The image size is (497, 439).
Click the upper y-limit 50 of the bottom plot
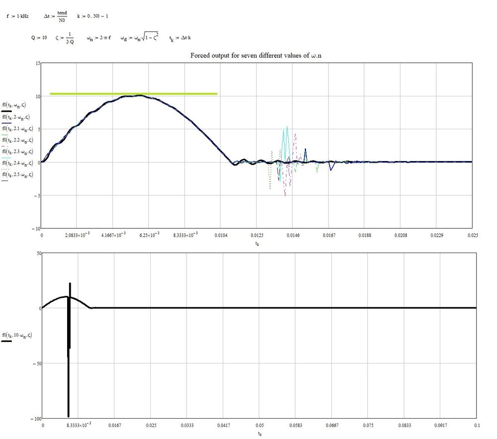39,254
